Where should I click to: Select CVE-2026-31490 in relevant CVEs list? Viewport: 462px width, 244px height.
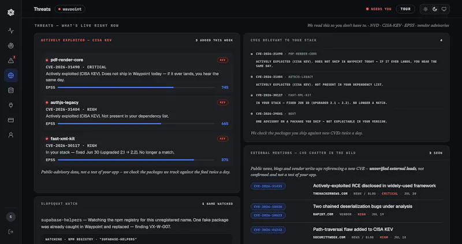(269, 54)
